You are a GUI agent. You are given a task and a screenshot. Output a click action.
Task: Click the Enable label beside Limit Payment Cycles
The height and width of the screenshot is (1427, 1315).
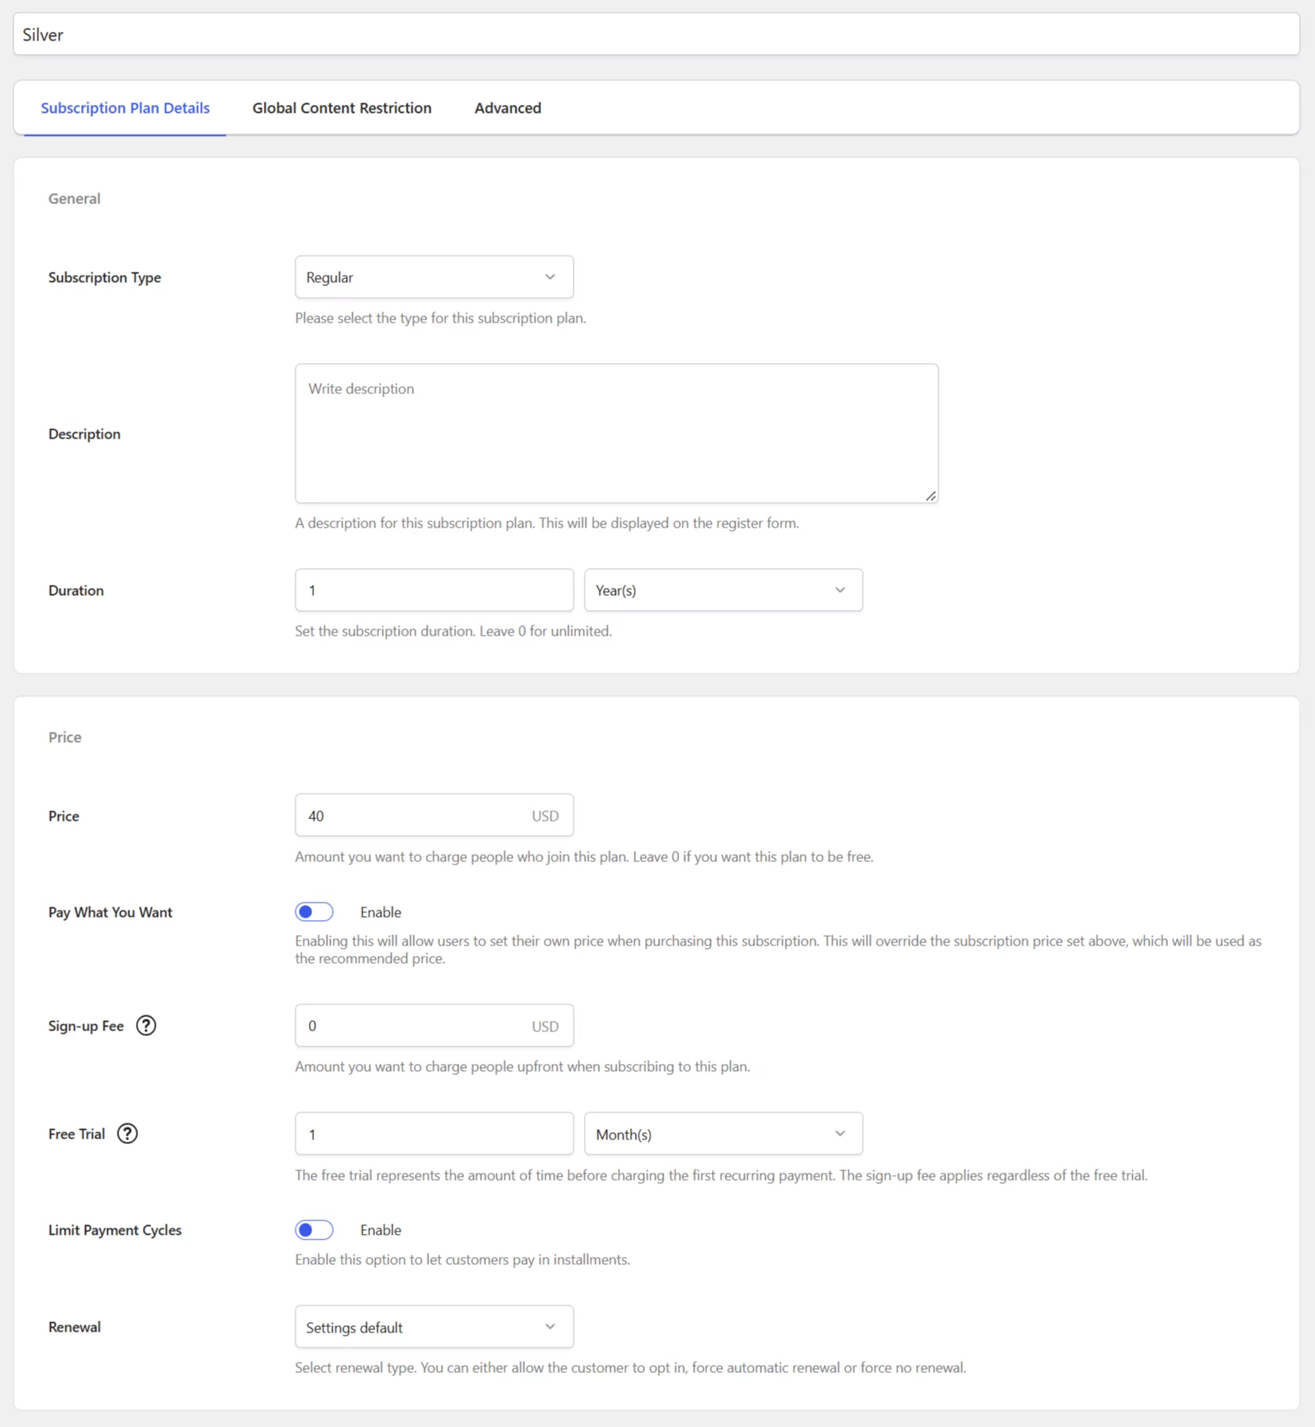point(381,1230)
